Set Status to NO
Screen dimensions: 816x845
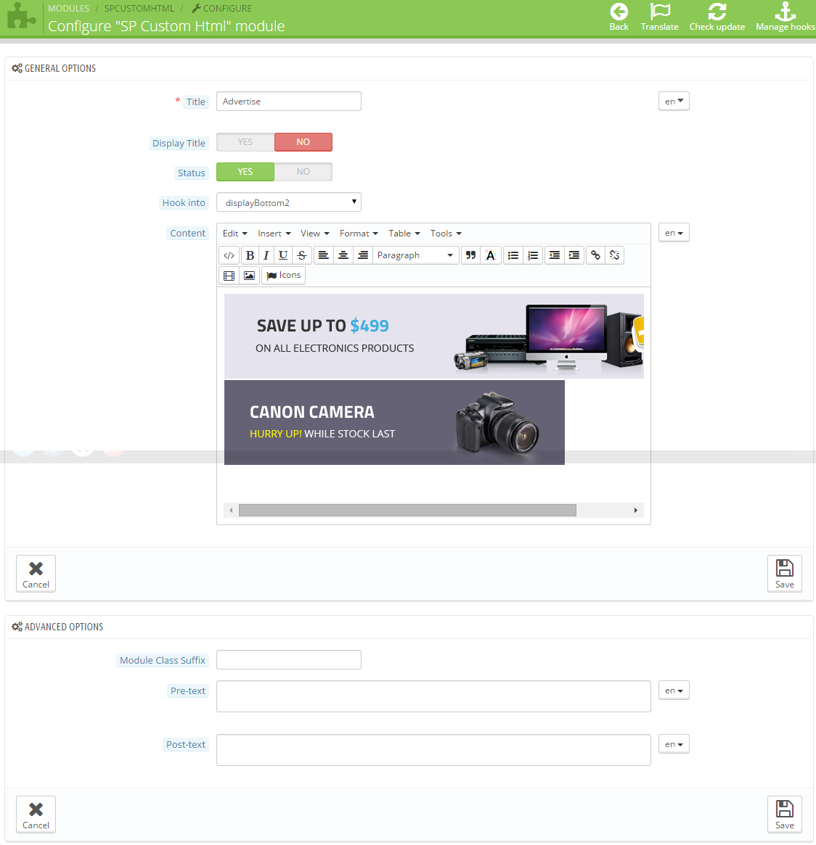pos(303,172)
